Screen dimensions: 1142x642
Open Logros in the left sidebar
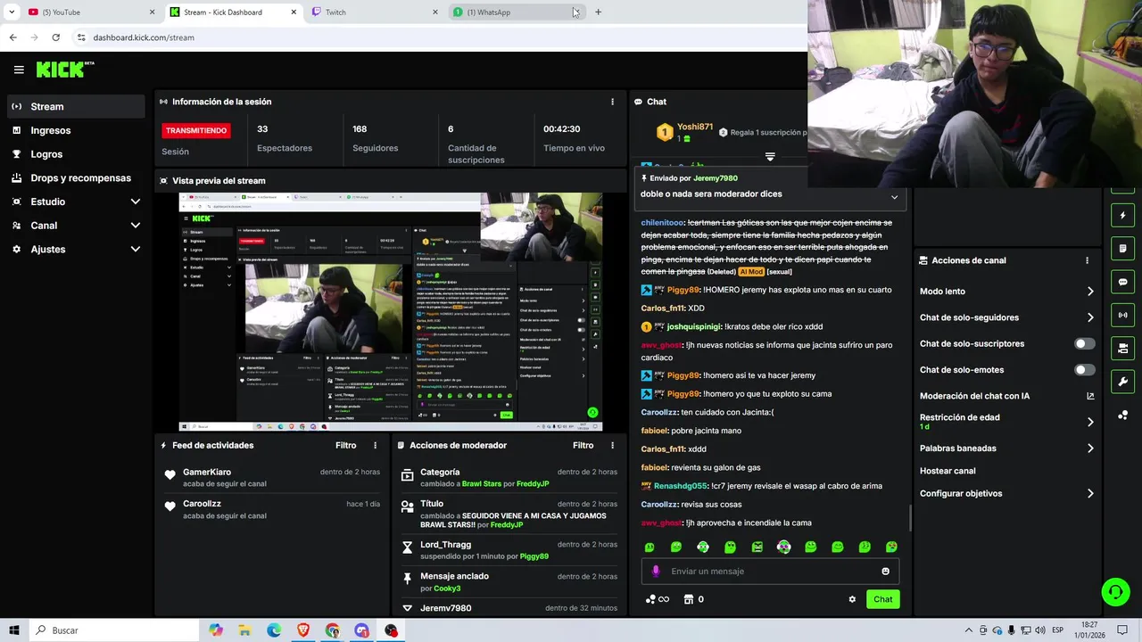(76, 154)
